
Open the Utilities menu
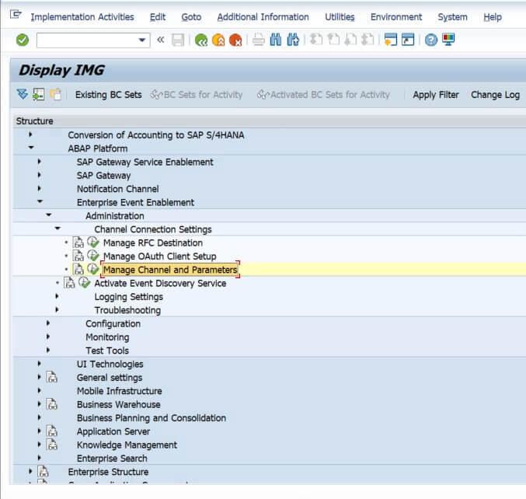point(340,17)
